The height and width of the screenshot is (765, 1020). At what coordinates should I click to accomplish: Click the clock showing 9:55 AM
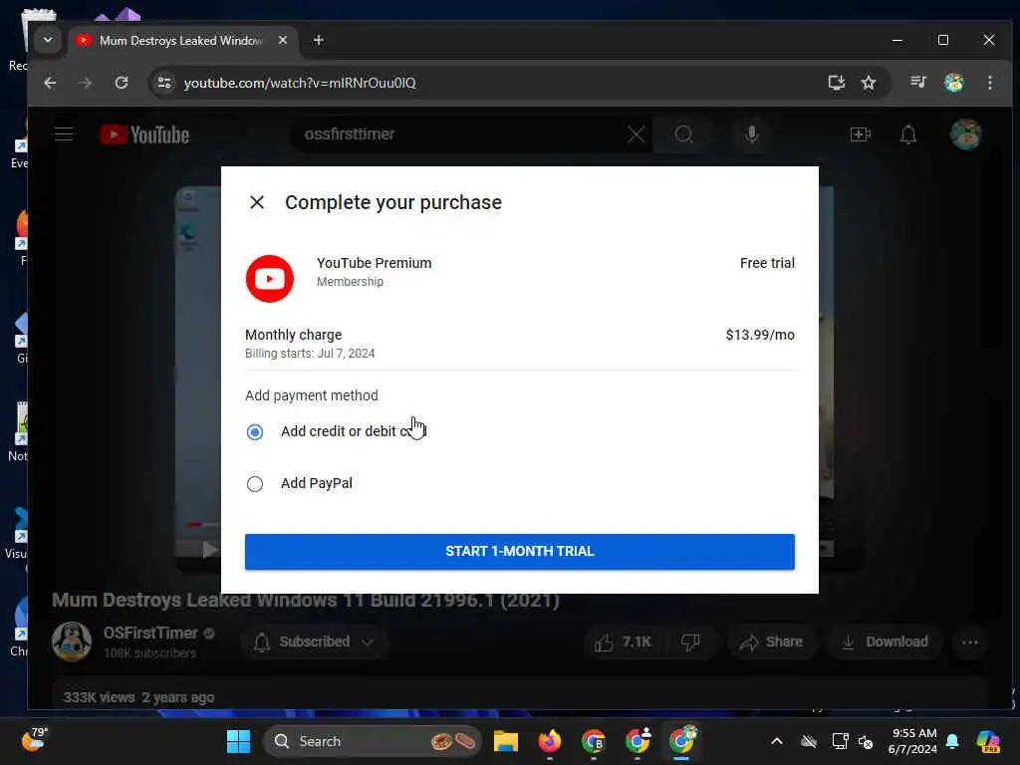pos(913,741)
